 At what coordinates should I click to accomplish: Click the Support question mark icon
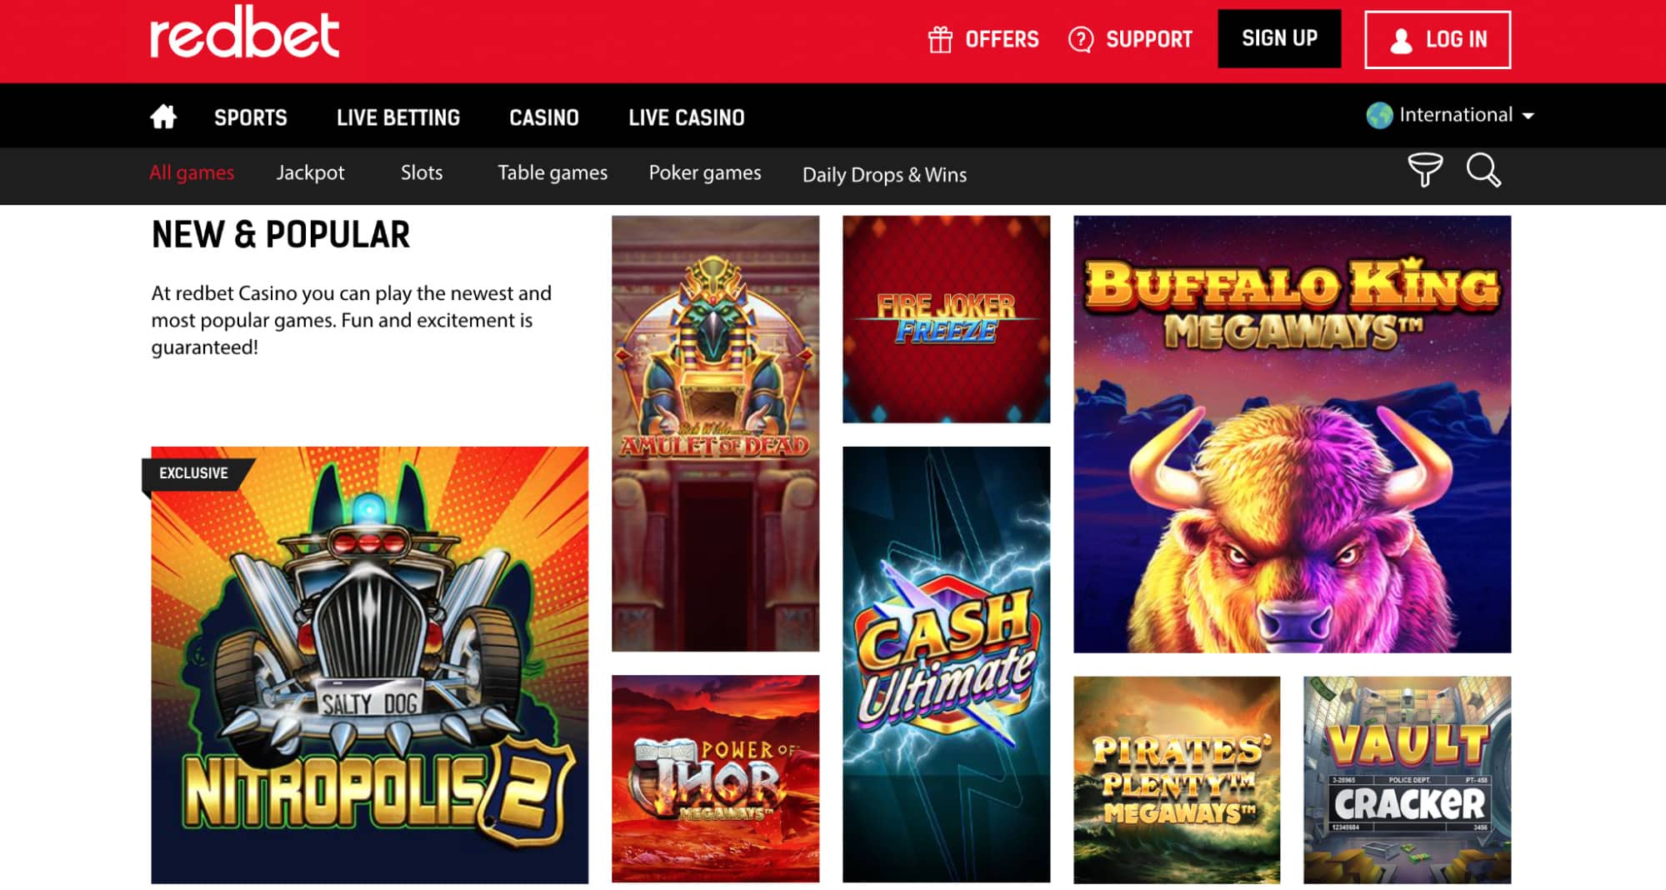point(1079,38)
